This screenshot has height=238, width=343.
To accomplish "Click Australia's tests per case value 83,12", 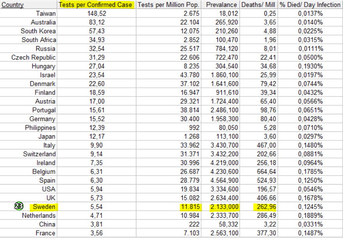I will pos(96,22).
